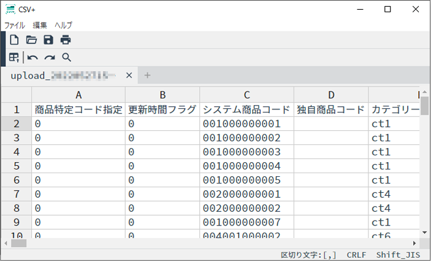Click column B cell in row 8
This screenshot has width=431, height=261.
pyautogui.click(x=162, y=208)
